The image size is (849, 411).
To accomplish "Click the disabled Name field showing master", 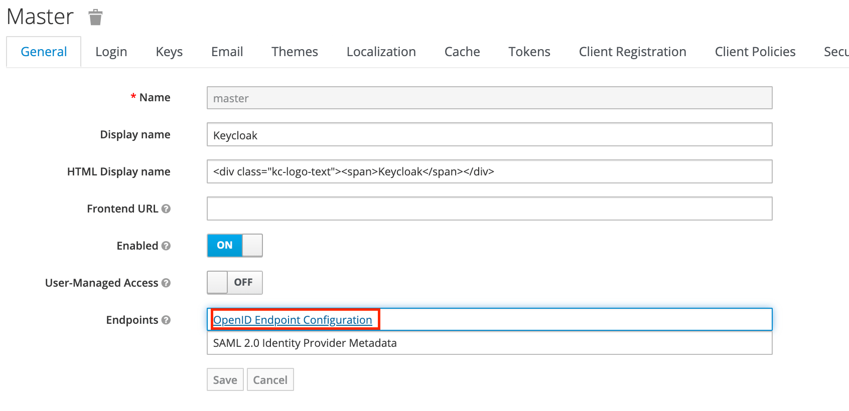I will [x=489, y=98].
